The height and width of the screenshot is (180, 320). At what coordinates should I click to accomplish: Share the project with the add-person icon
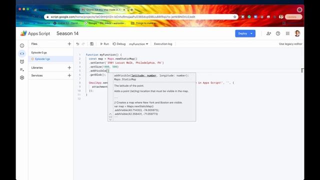[x=268, y=33]
